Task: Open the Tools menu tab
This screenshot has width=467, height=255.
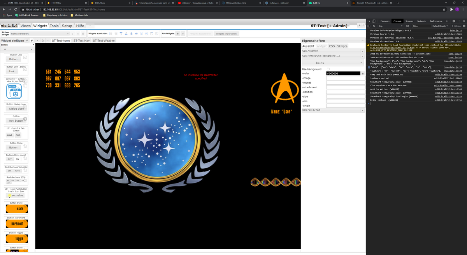Action: pyautogui.click(x=54, y=26)
